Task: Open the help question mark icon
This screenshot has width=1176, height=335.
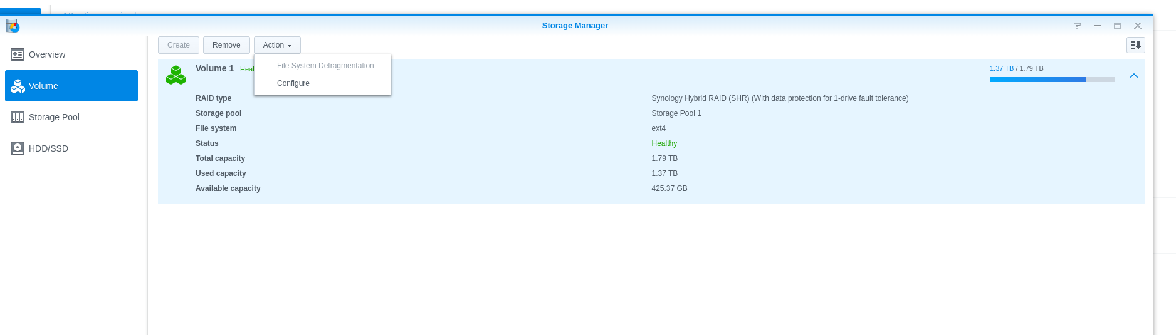Action: (x=1078, y=26)
